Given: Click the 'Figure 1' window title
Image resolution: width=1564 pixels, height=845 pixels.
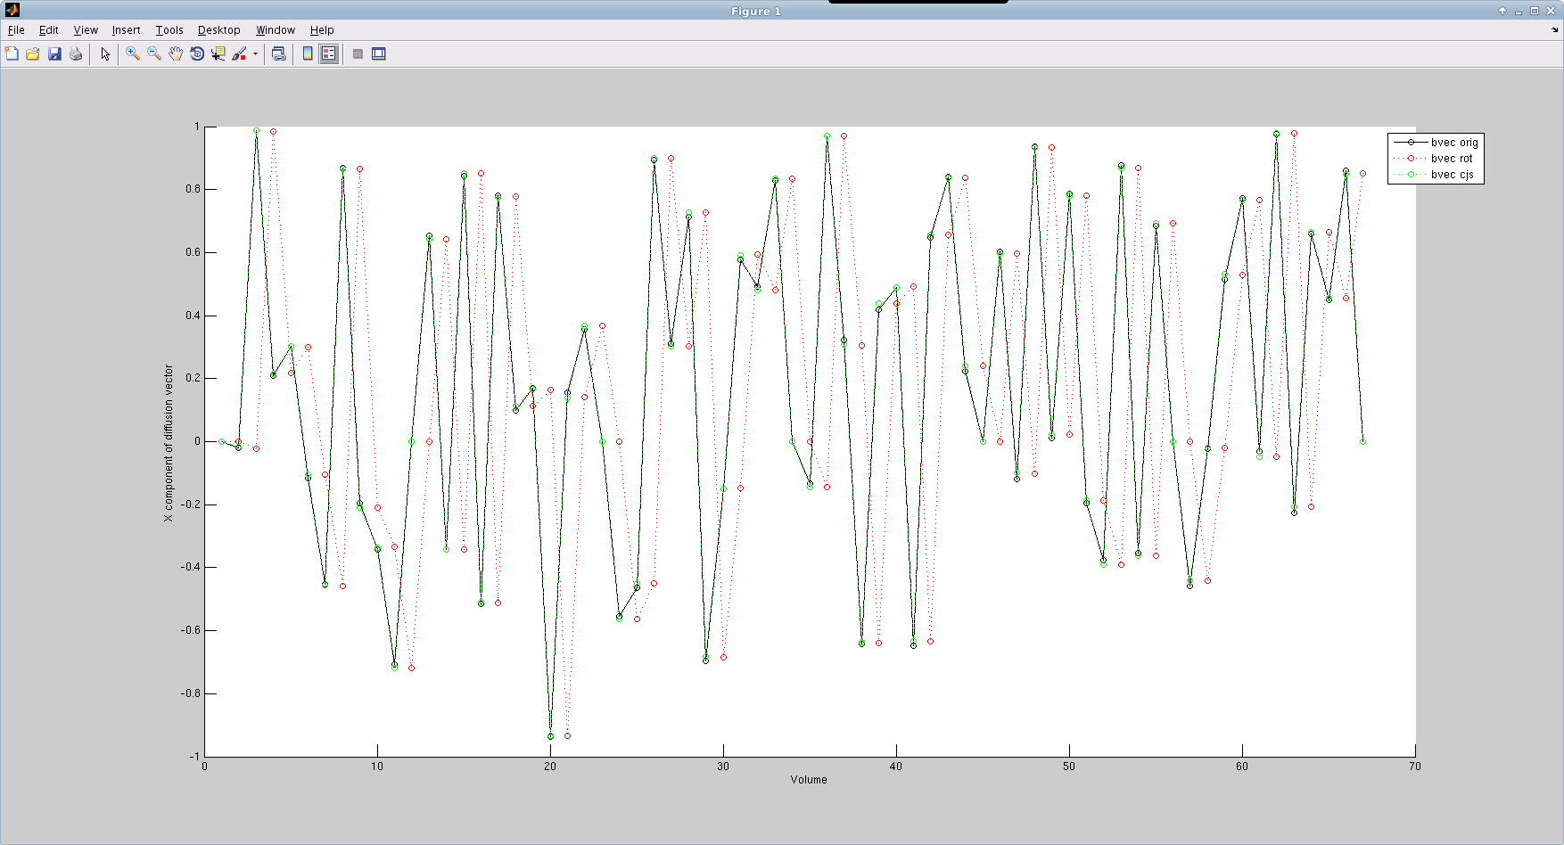Looking at the screenshot, I should tap(755, 11).
